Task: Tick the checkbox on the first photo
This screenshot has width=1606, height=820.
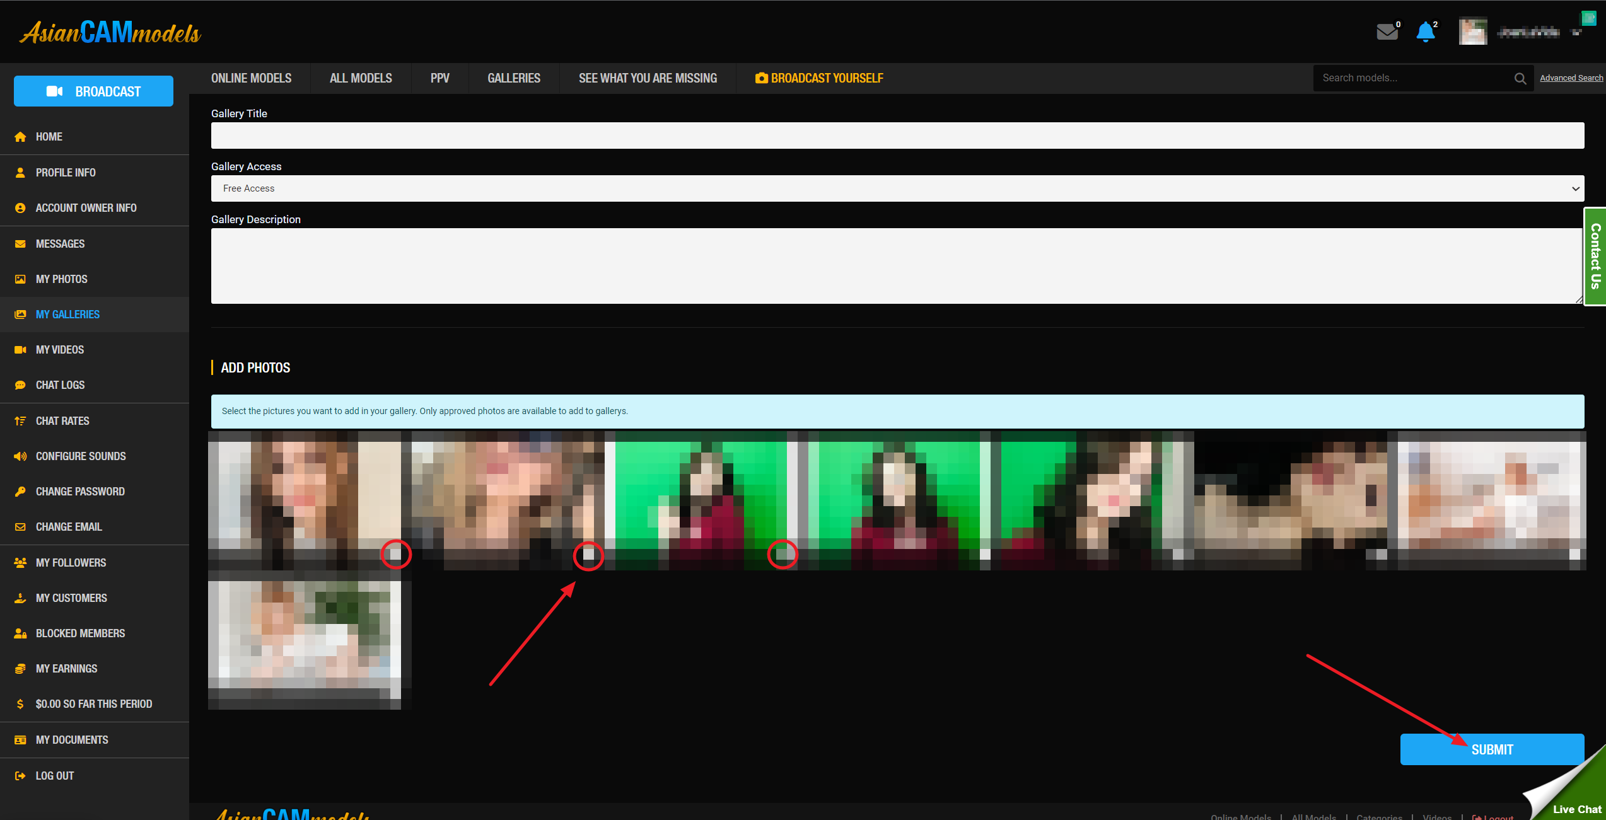Action: click(x=396, y=555)
